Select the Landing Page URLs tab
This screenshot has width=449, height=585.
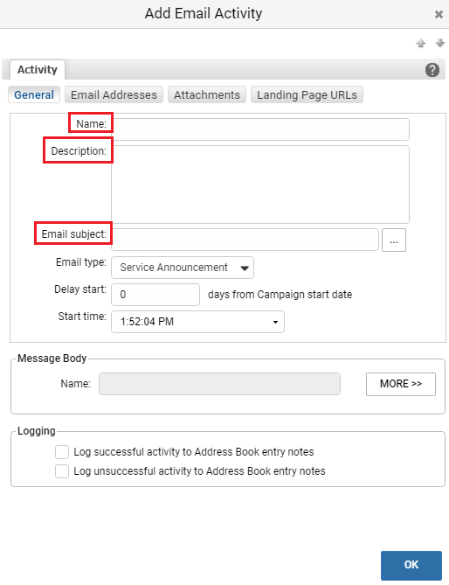pyautogui.click(x=307, y=94)
